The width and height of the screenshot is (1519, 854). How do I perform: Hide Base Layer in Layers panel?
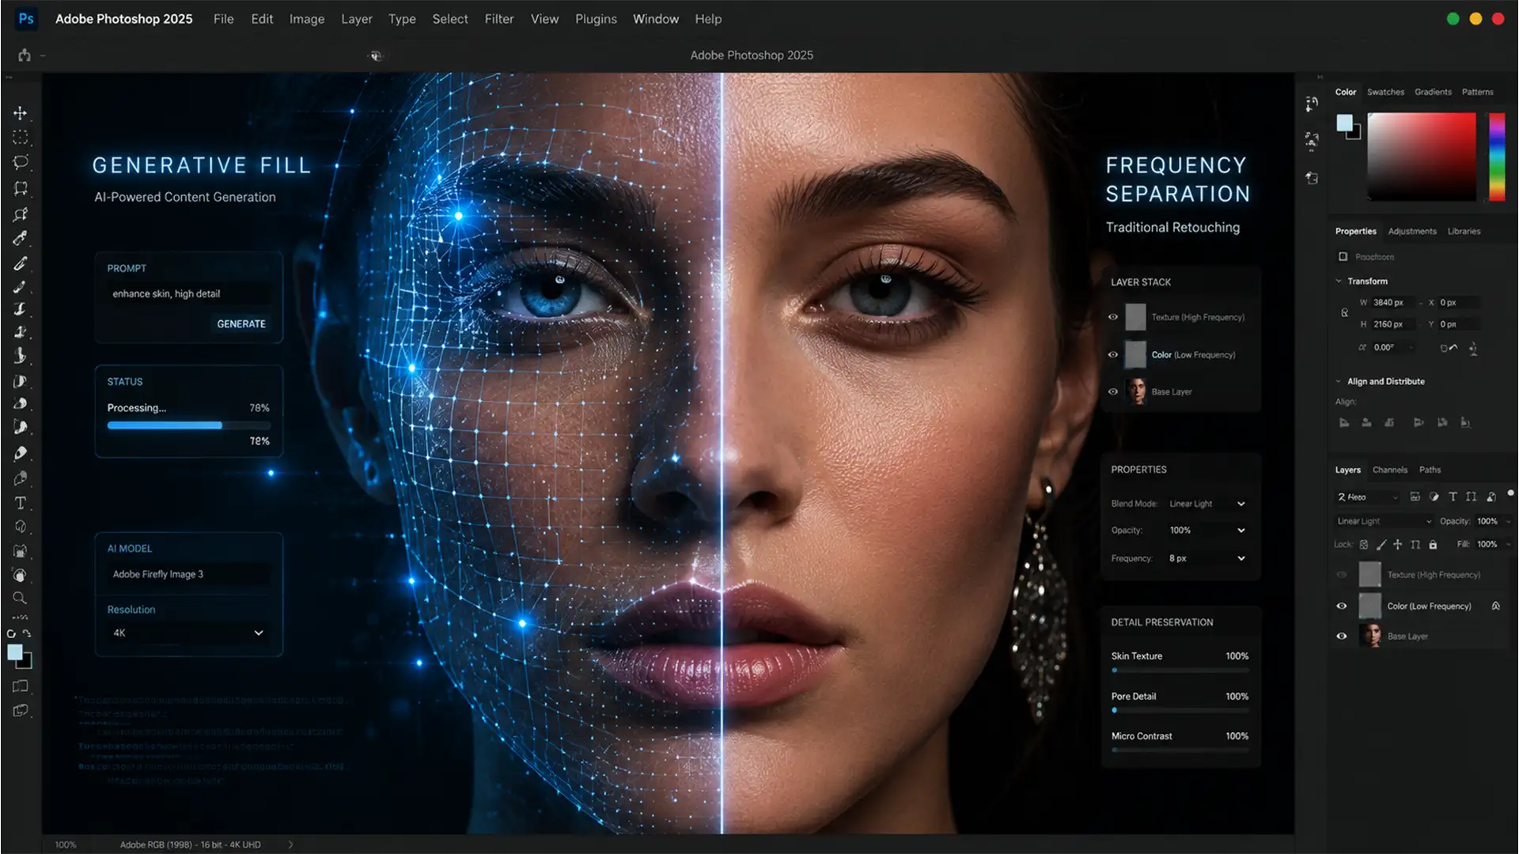[1342, 636]
